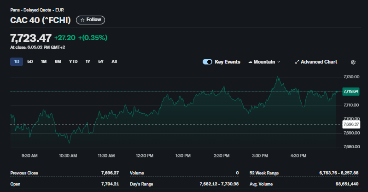This screenshot has height=192, width=368.
Task: Click the current price tag 7,719.64
Action: [x=351, y=91]
